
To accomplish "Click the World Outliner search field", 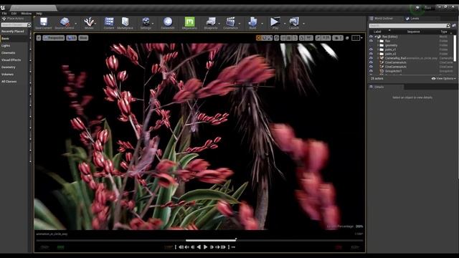I will [410, 26].
